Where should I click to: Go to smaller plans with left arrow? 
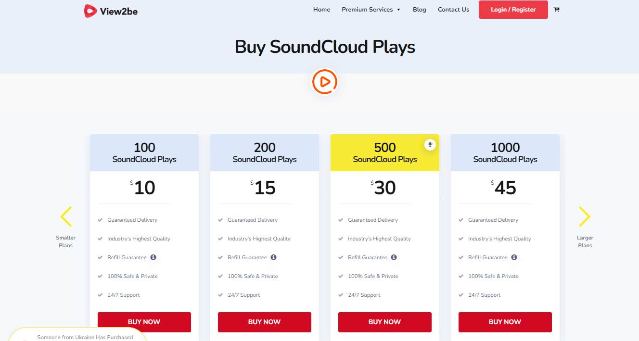click(x=66, y=216)
